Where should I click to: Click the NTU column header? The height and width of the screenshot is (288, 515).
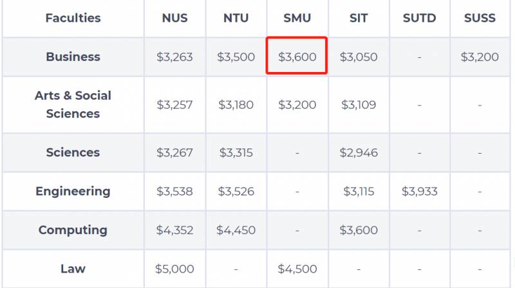pyautogui.click(x=236, y=18)
